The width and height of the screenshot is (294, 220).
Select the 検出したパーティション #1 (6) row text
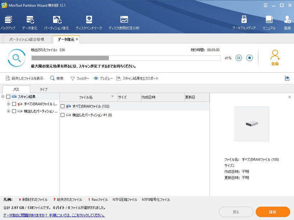92,115
